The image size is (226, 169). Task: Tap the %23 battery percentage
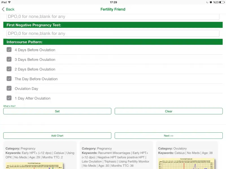point(216,2)
